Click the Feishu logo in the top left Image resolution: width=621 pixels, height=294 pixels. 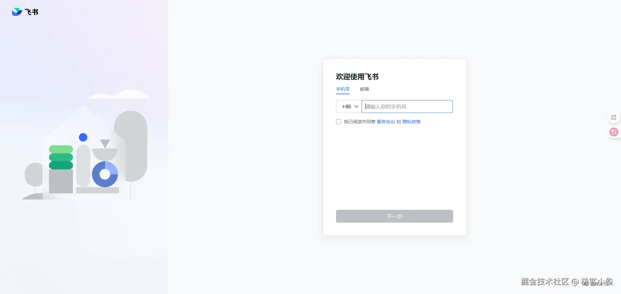[x=25, y=12]
